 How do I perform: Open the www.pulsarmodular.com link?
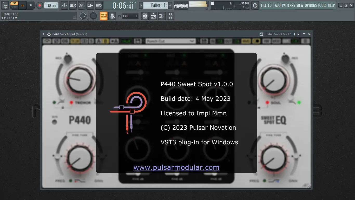pos(176,167)
